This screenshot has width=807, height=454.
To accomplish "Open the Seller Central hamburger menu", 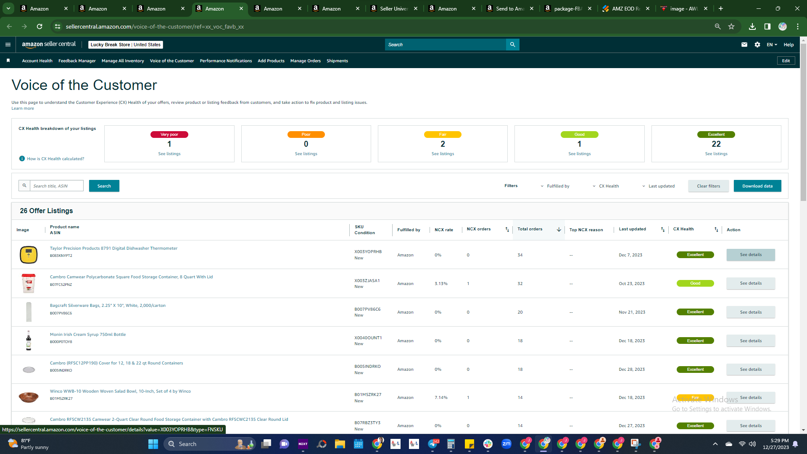I will [x=8, y=45].
